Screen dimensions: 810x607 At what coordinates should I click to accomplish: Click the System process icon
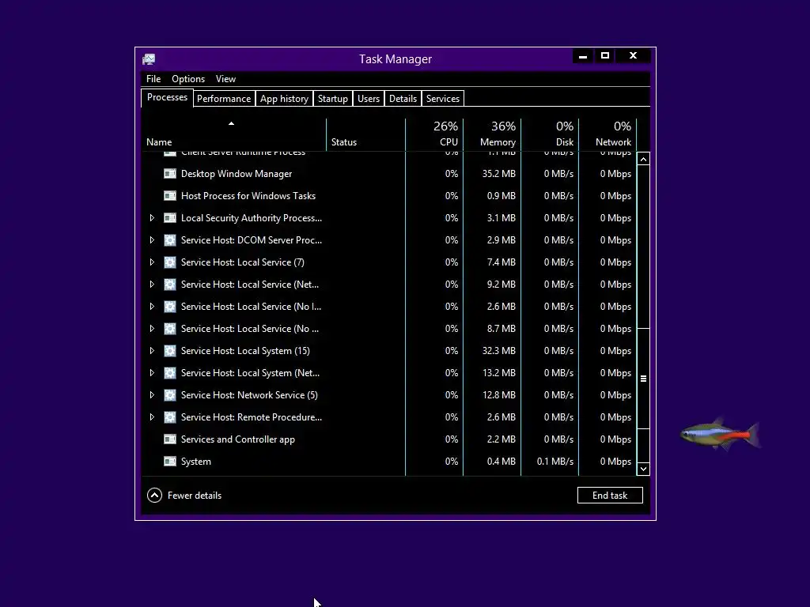(170, 462)
